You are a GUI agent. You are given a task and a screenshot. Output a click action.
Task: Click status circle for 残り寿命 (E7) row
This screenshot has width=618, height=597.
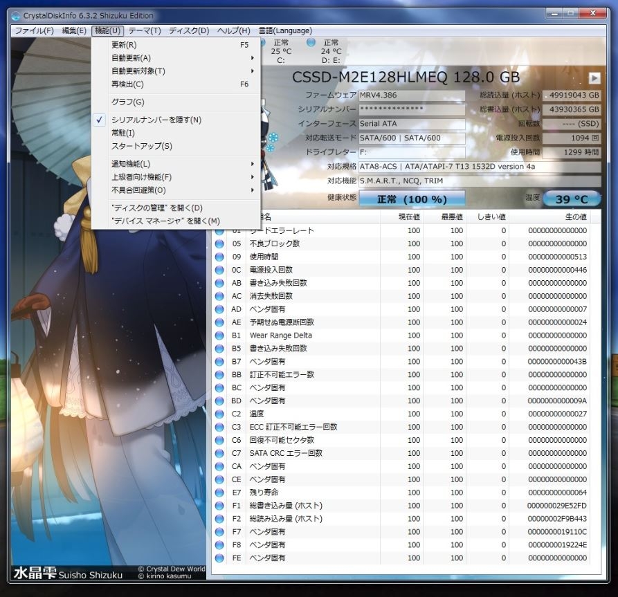(x=219, y=493)
